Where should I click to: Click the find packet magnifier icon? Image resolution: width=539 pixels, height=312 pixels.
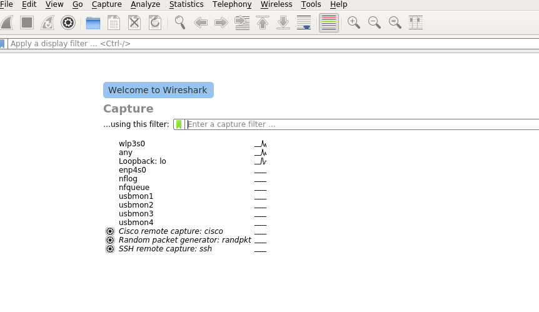(x=180, y=23)
